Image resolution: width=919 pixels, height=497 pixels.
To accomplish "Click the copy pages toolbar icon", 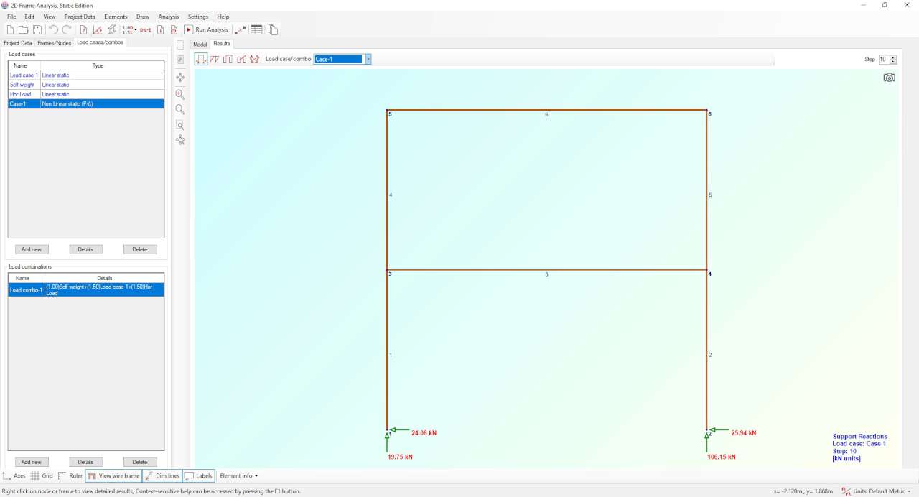I will [273, 29].
